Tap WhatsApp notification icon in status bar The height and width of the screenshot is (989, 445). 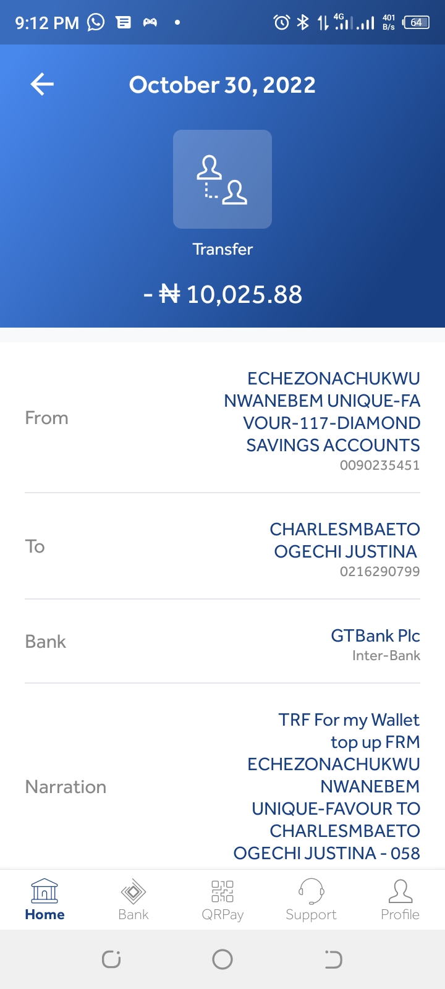(96, 23)
